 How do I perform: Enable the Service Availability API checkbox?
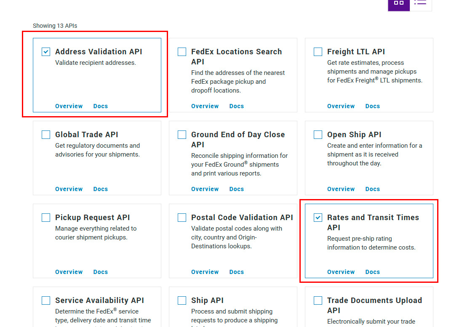pyautogui.click(x=46, y=300)
